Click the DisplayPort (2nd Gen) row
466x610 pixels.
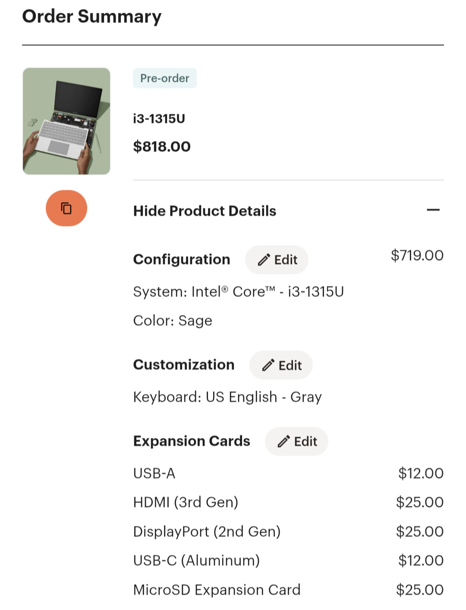(288, 531)
